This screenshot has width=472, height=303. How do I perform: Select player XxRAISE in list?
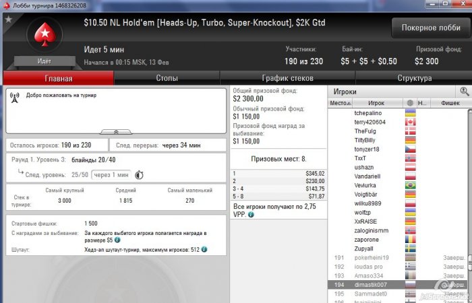coord(398,222)
